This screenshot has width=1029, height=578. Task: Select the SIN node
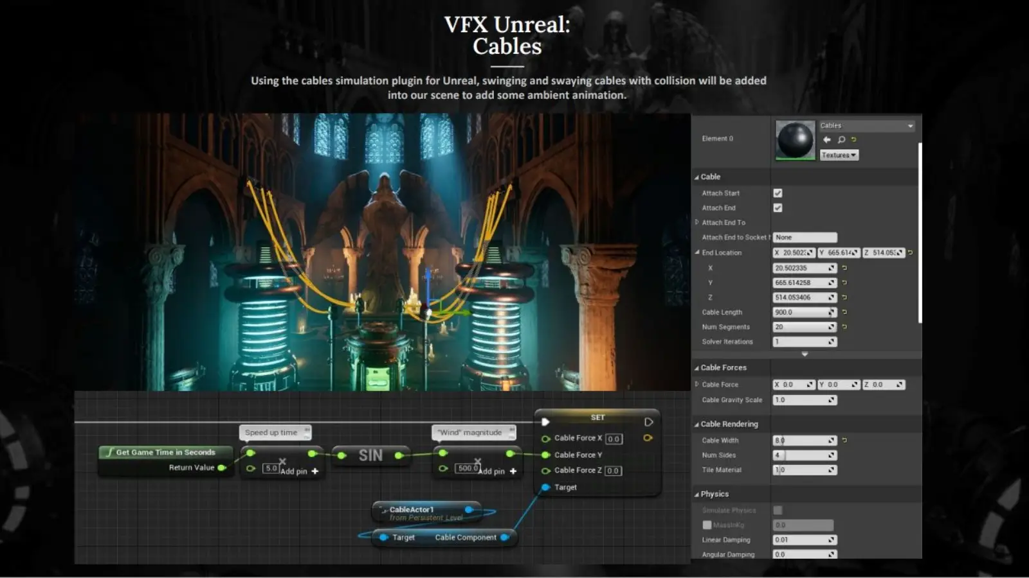(x=370, y=455)
